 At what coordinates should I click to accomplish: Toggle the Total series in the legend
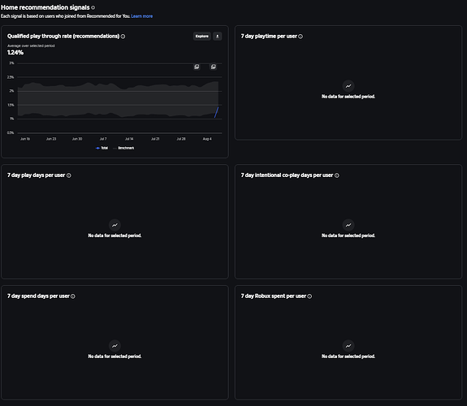tap(102, 148)
